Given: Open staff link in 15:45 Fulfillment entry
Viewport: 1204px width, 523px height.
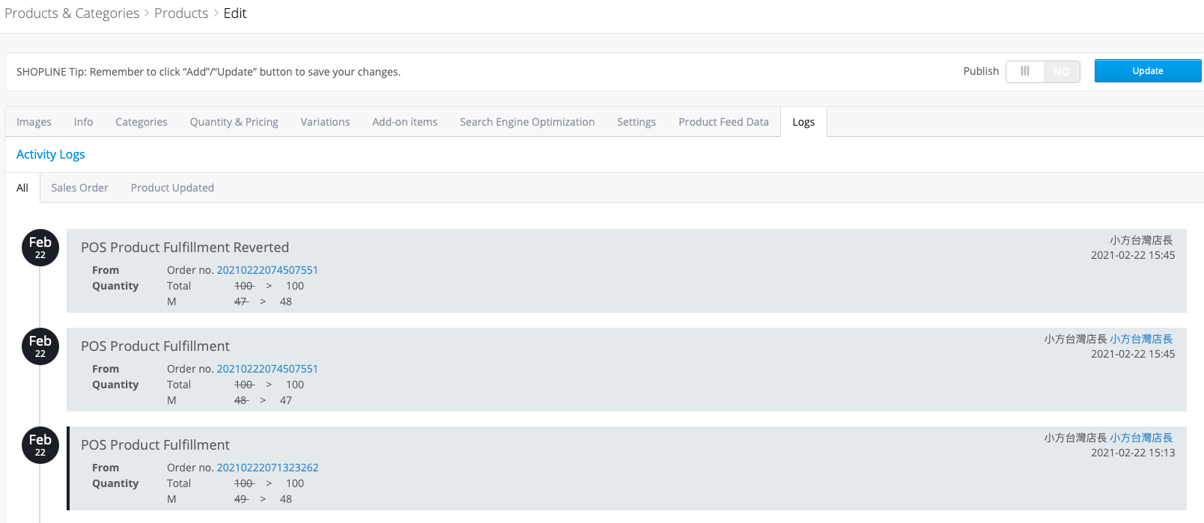Looking at the screenshot, I should (x=1141, y=339).
